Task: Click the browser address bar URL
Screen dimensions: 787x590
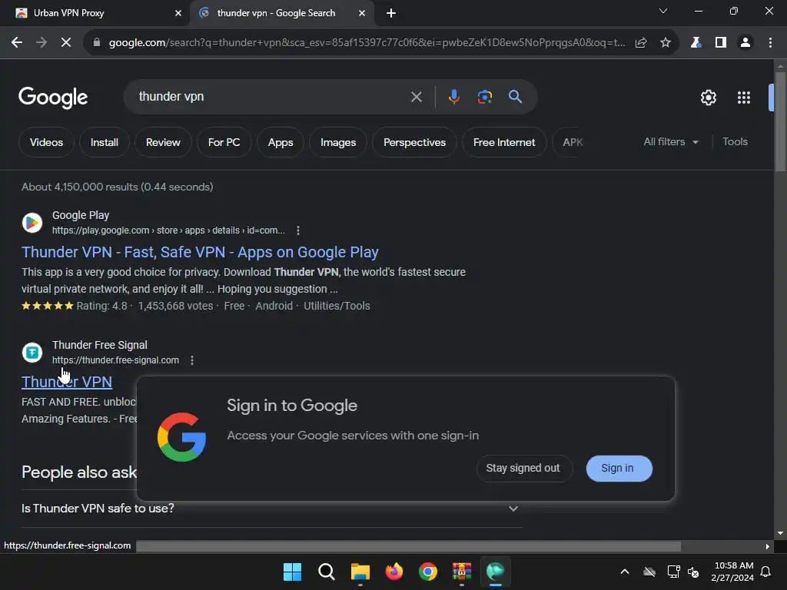Action: [367, 43]
